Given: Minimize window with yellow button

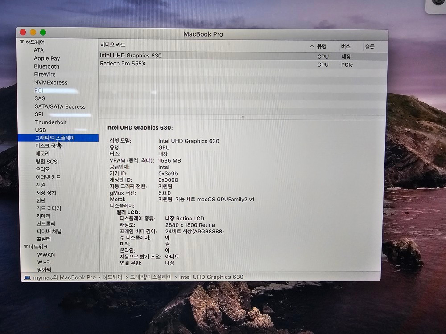Looking at the screenshot, I should tap(33, 32).
